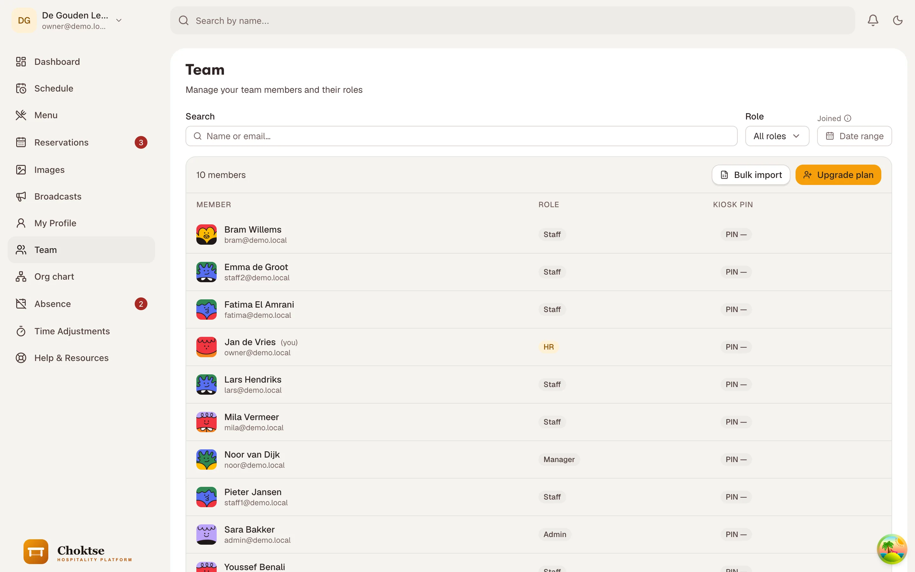Click the My Profile person icon

tap(21, 223)
